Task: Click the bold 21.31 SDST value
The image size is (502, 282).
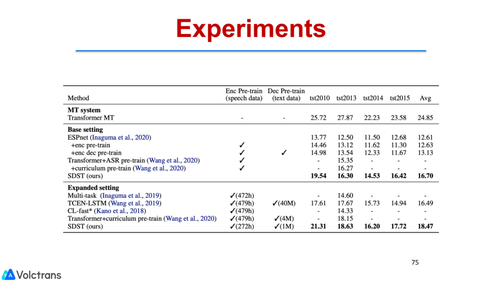Action: (318, 226)
